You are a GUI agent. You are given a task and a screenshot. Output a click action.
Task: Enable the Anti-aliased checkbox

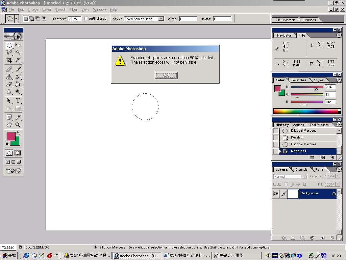[x=86, y=19]
